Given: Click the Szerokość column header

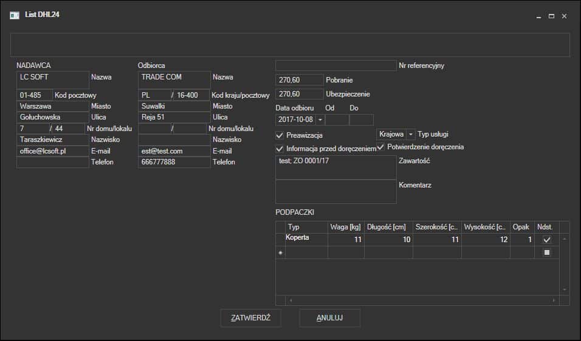Looking at the screenshot, I should point(437,227).
